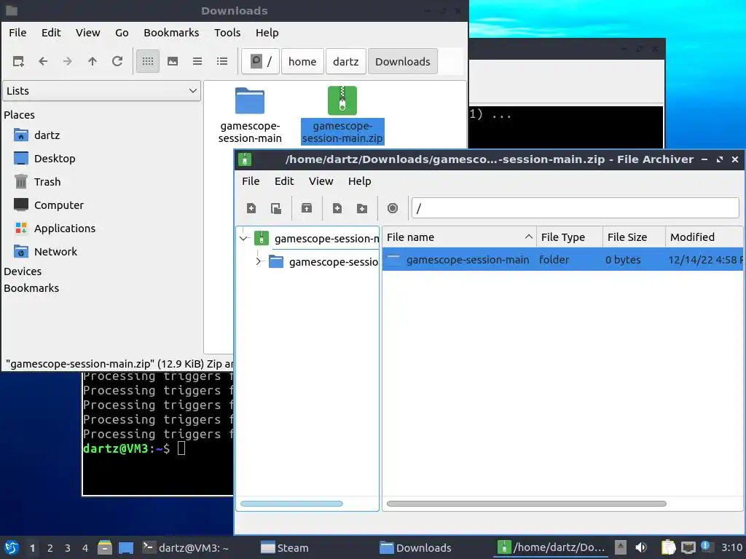Open Help menu in Downloads window
Screen dimensions: 746x559
267,33
